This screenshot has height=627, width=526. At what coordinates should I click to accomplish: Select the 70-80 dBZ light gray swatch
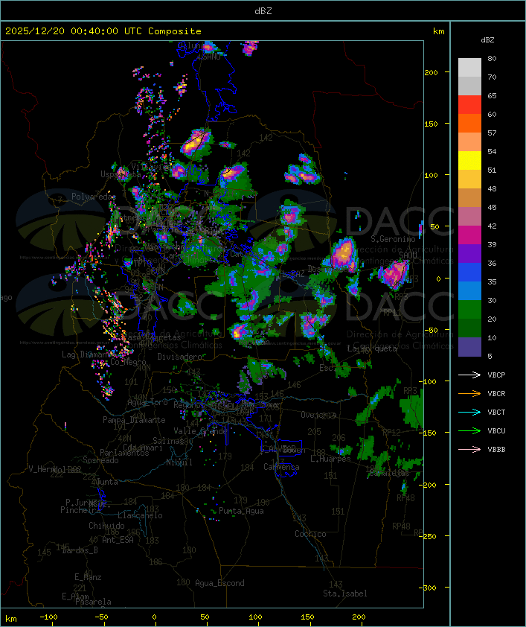point(469,68)
